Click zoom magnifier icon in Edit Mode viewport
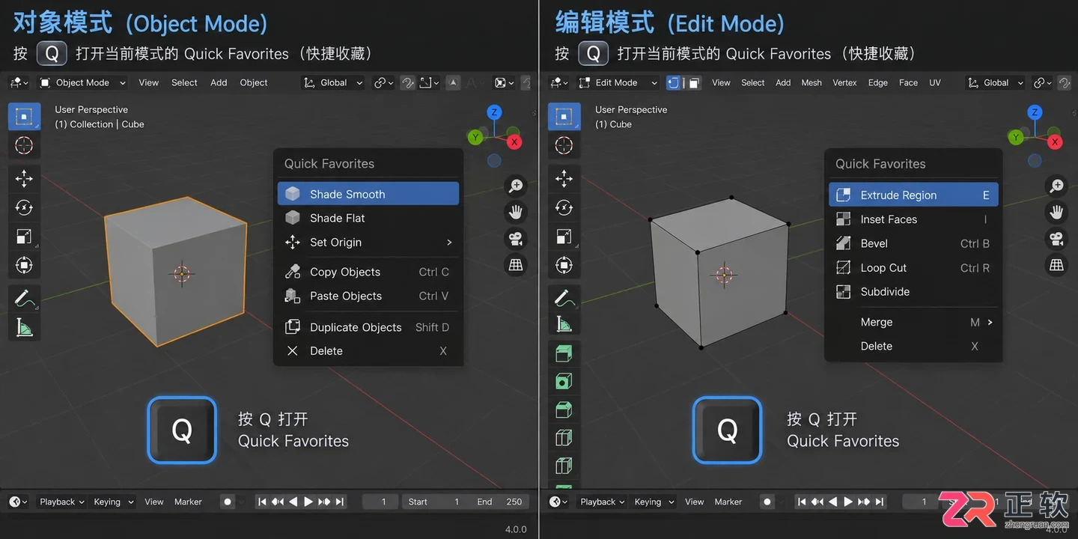This screenshot has width=1078, height=539. 1056,186
